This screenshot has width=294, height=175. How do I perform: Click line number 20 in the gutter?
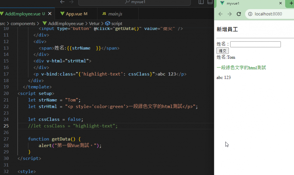coord(6,94)
